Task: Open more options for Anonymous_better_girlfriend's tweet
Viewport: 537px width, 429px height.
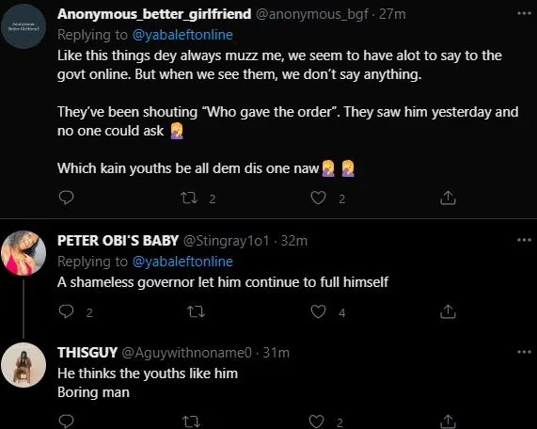Action: 524,13
